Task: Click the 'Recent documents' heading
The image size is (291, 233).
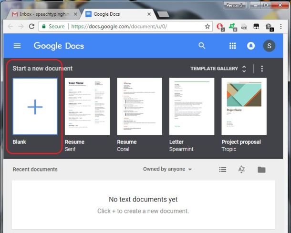Action: coord(35,169)
